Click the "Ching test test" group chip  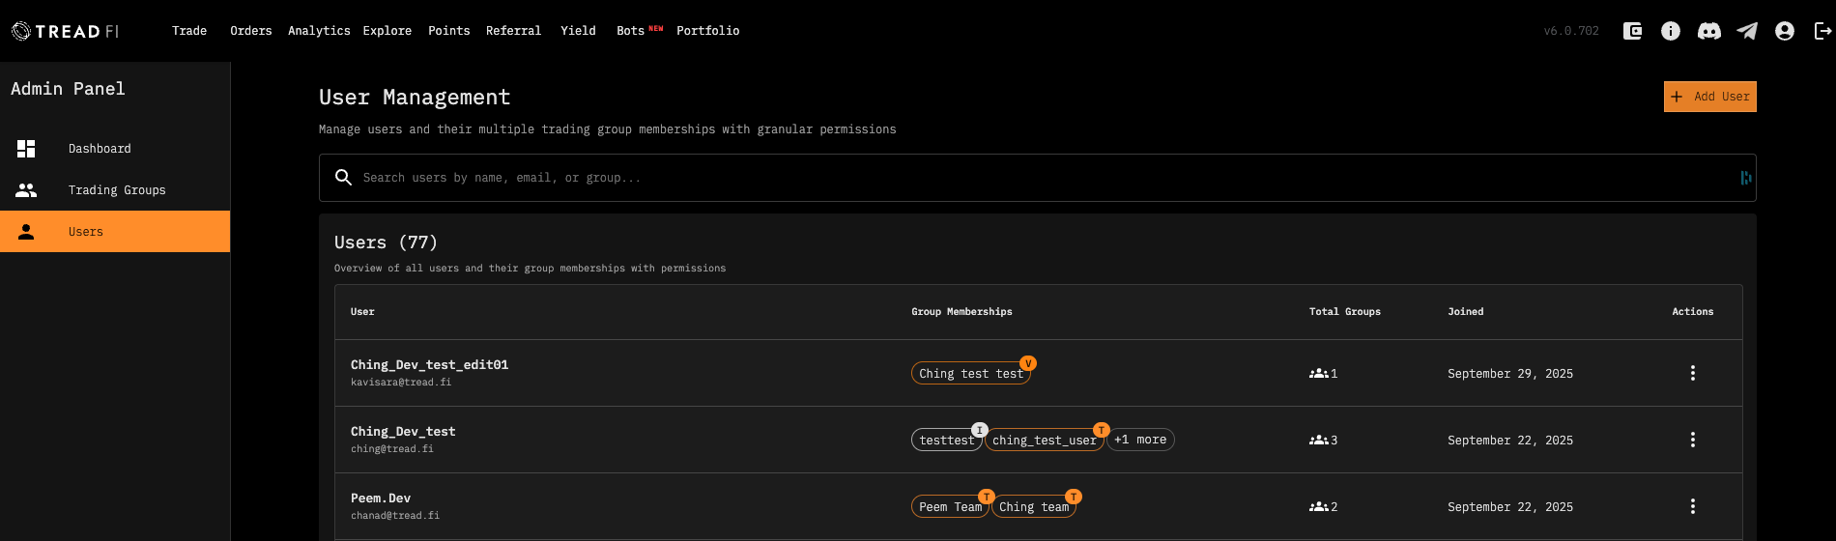coord(970,374)
